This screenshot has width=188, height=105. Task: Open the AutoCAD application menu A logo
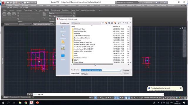coord(3,3)
